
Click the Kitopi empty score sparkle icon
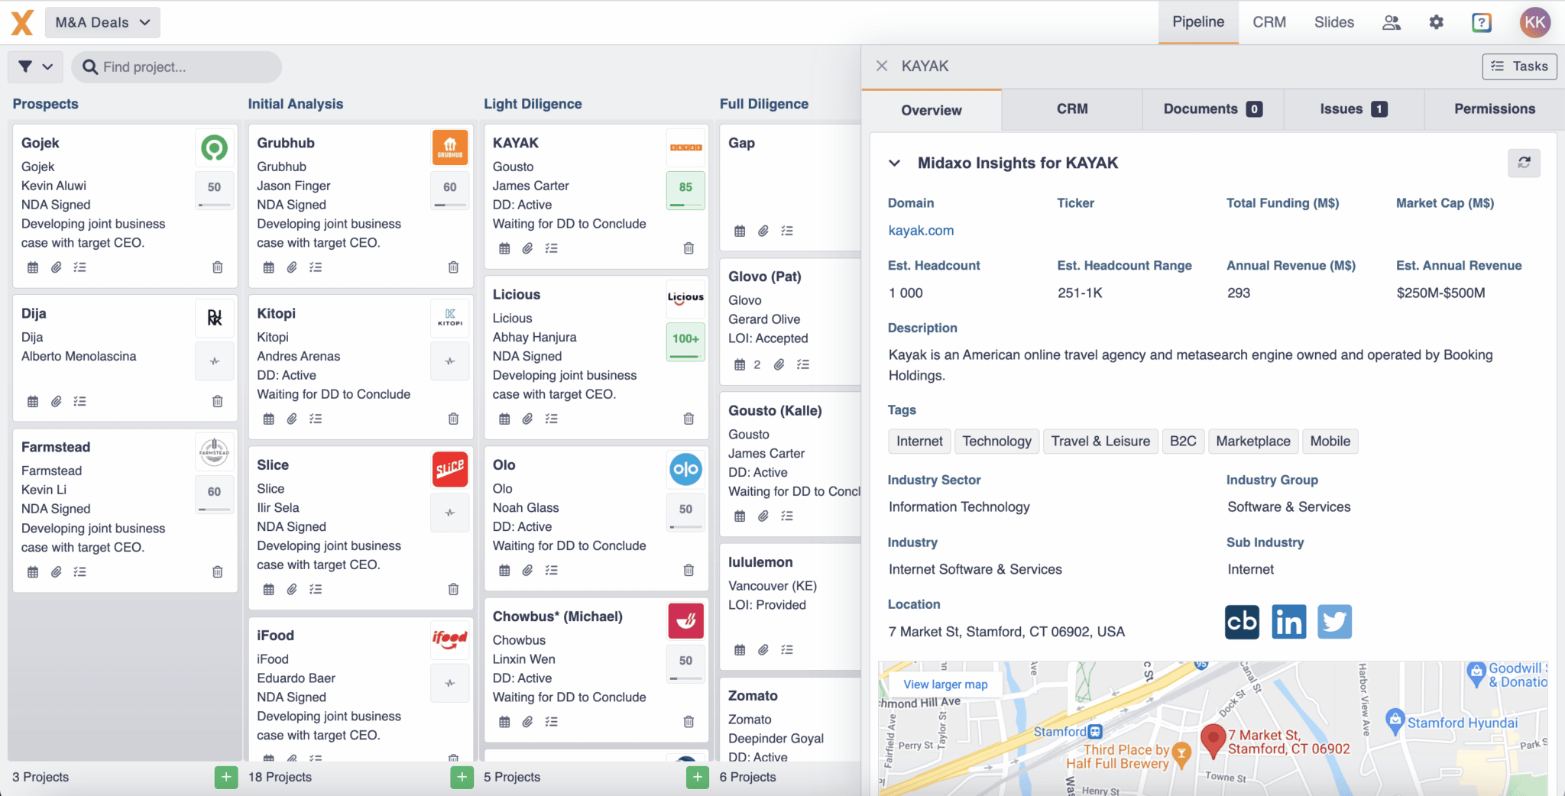click(x=450, y=361)
